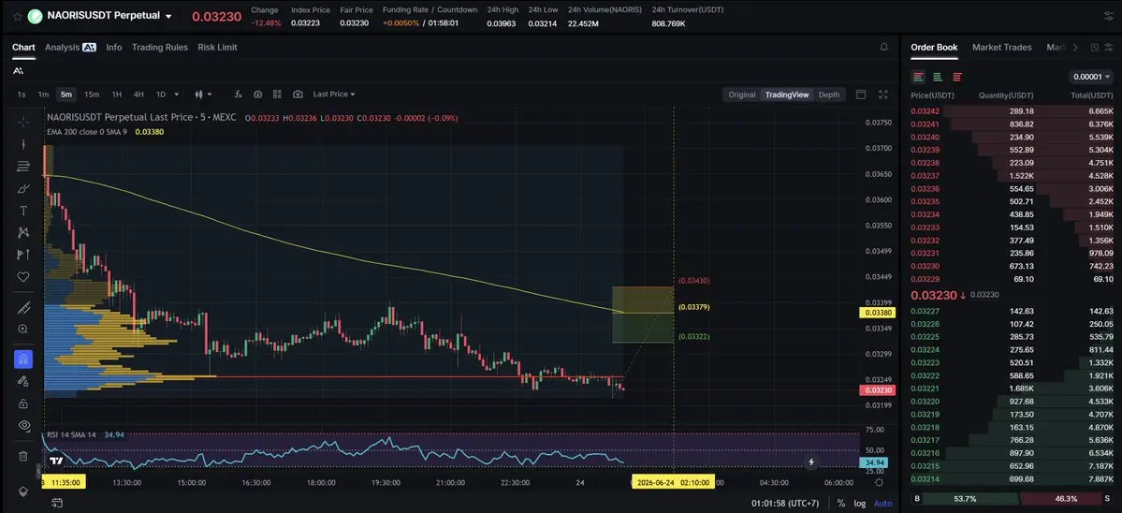Open chart settings gear at bottom right
Viewport: 1122px width, 513px height.
879,483
